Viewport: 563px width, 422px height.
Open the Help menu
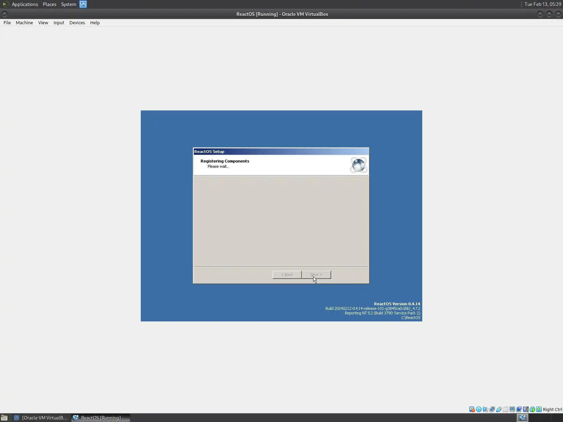tap(95, 23)
